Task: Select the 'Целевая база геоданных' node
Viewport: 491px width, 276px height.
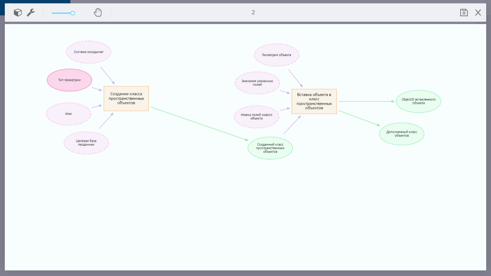Action: click(86, 143)
